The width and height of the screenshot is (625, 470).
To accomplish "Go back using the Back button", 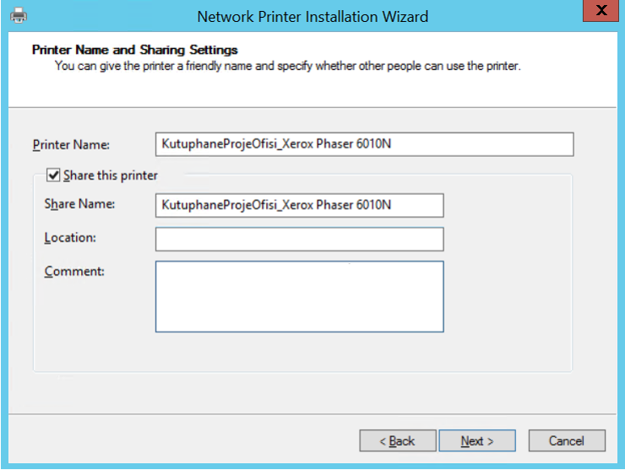I will click(398, 440).
